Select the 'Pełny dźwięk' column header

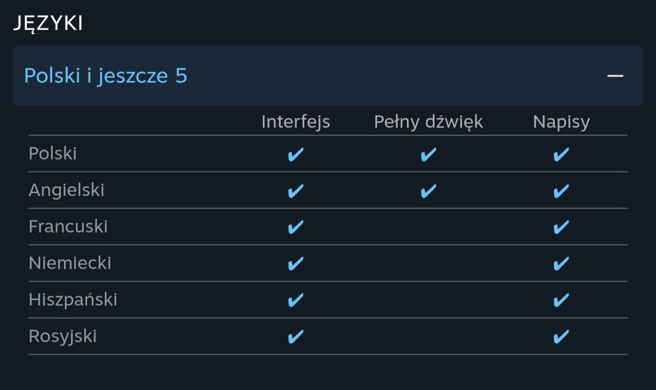pos(428,122)
